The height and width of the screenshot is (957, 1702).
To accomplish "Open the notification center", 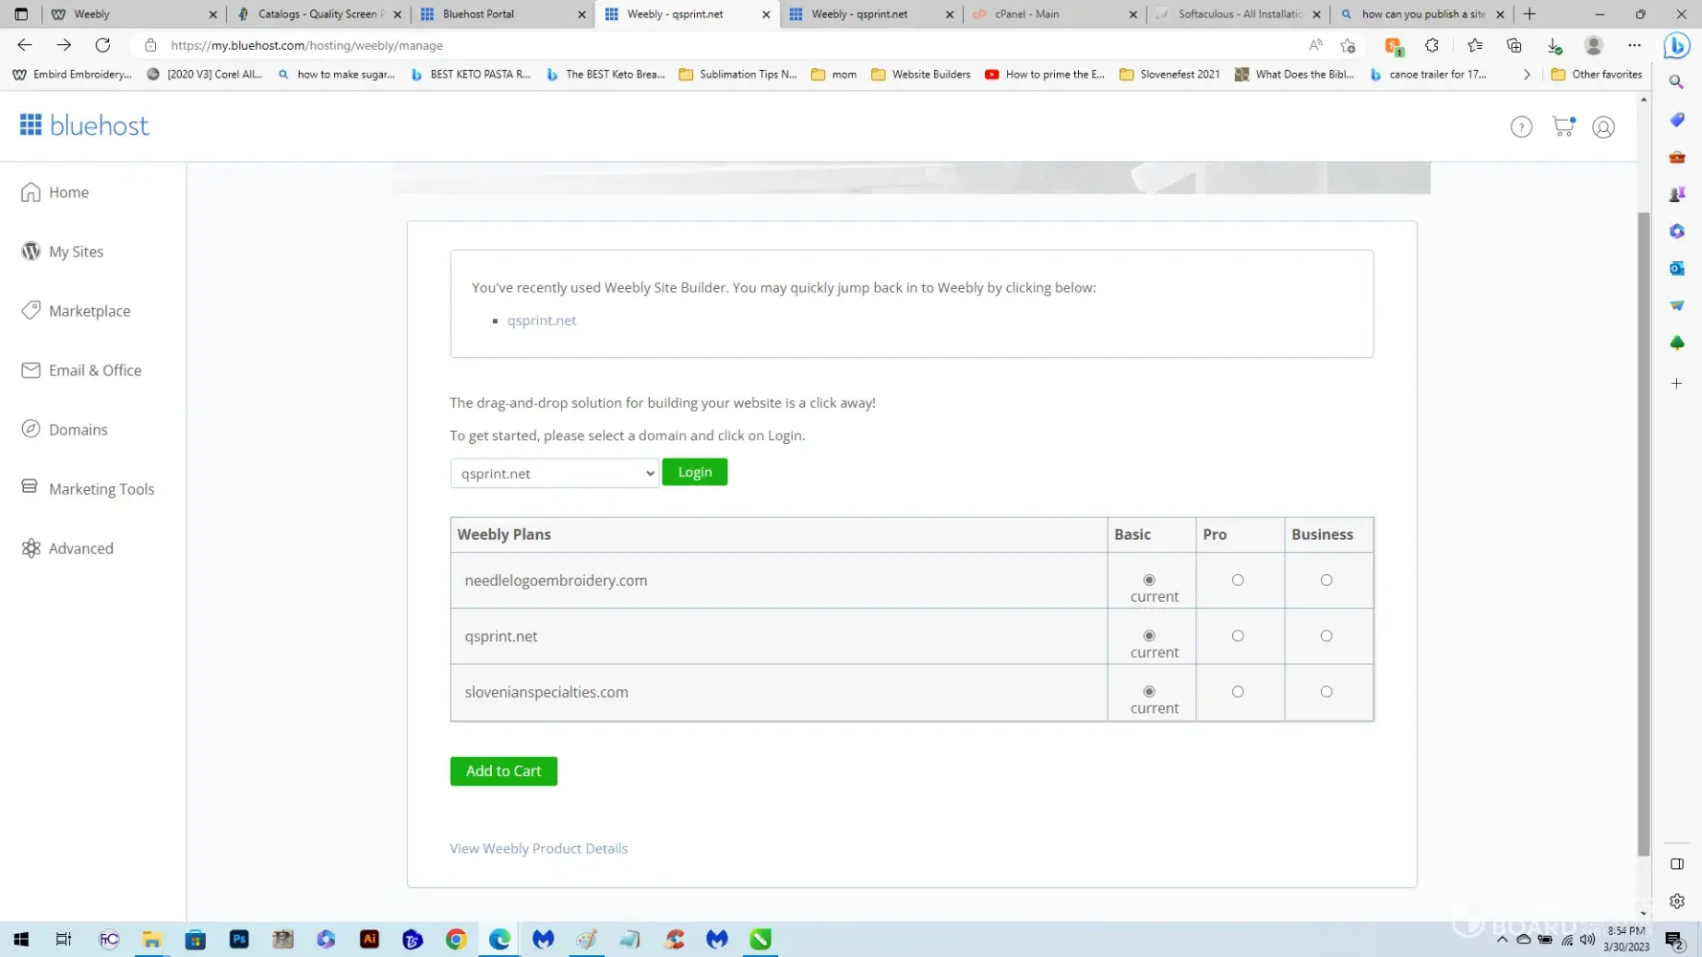I will 1673,940.
